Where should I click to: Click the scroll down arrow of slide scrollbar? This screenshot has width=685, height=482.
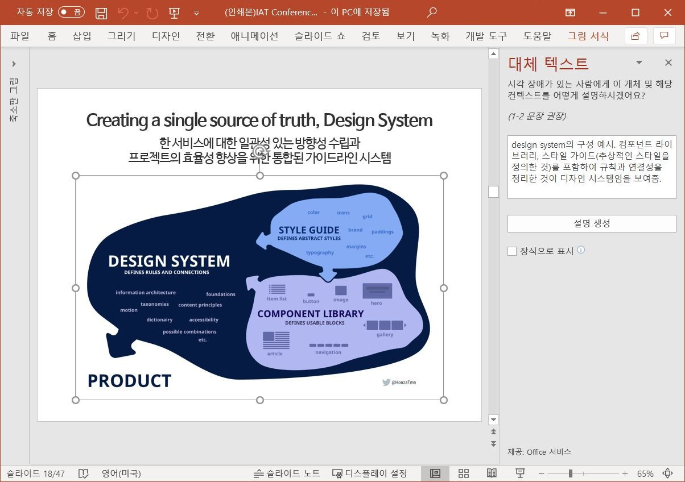point(493,419)
